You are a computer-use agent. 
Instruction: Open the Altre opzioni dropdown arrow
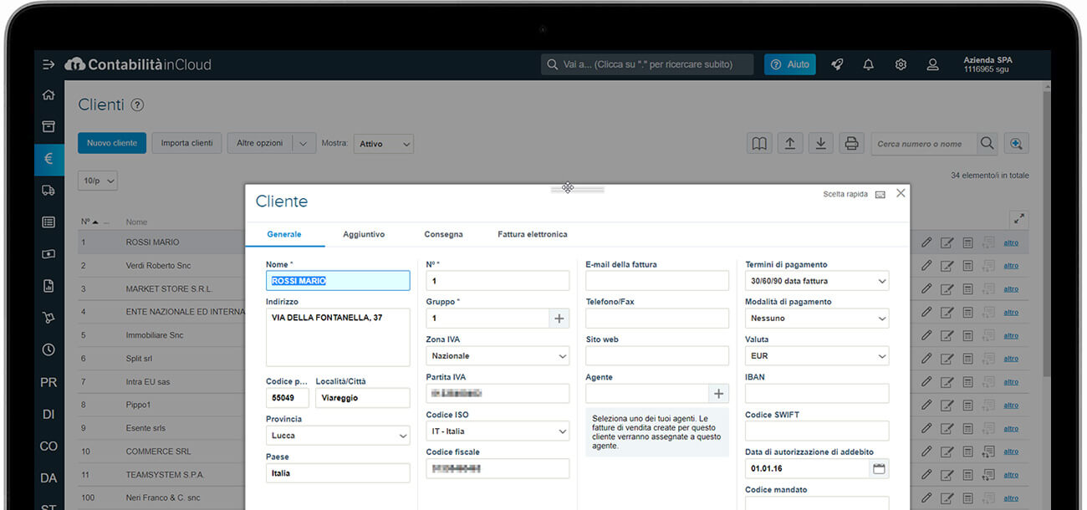tap(304, 144)
